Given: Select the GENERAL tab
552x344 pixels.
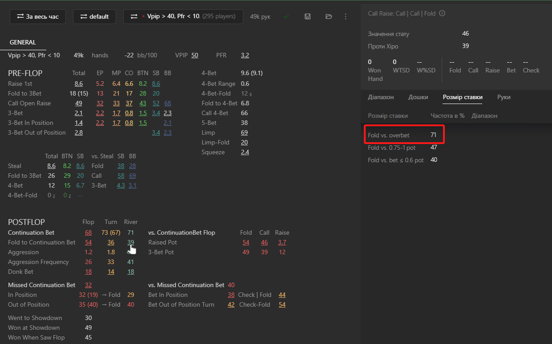Looking at the screenshot, I should [23, 42].
